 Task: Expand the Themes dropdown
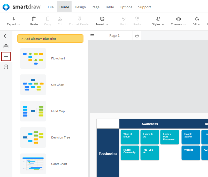tap(178, 21)
